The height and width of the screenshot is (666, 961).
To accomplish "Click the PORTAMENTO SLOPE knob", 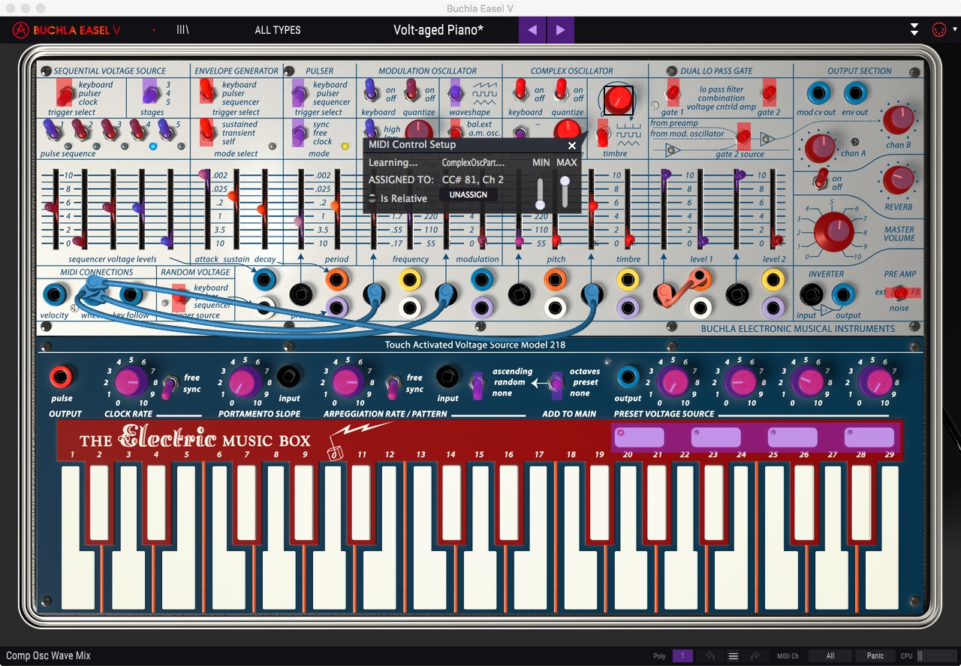I will (x=244, y=382).
